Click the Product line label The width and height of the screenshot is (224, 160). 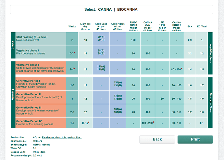pos(18,137)
